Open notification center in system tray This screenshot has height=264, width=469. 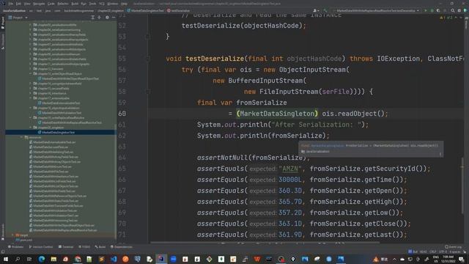(461, 259)
